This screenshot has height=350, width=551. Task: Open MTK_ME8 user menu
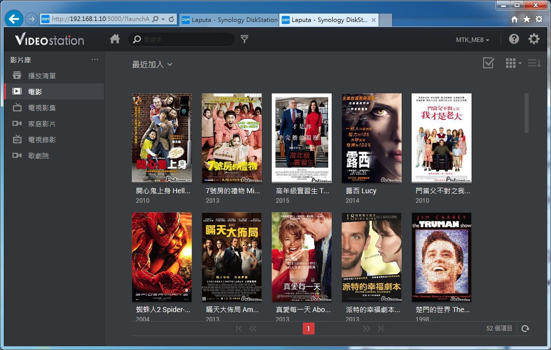472,40
